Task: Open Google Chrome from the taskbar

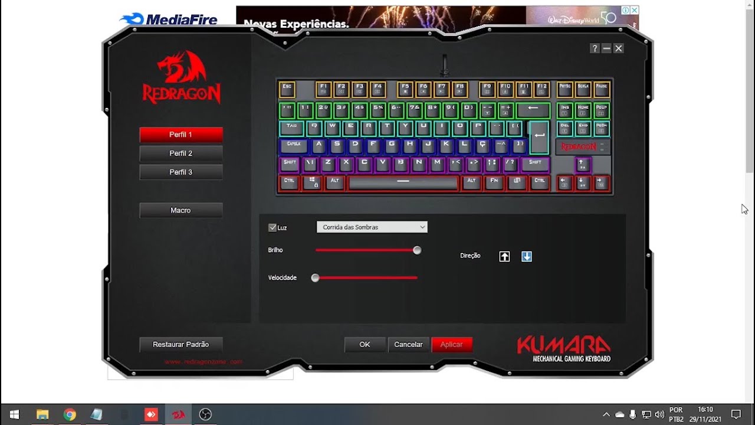Action: [70, 414]
